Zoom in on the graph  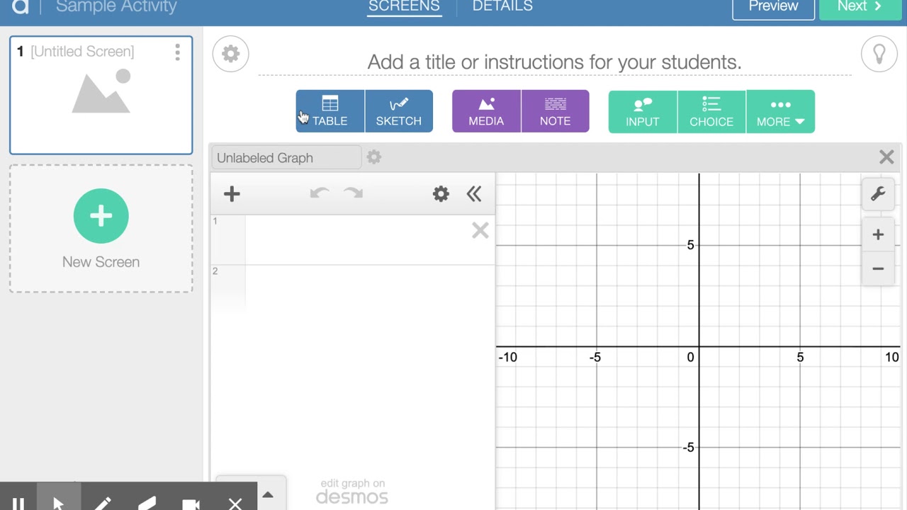click(x=878, y=234)
